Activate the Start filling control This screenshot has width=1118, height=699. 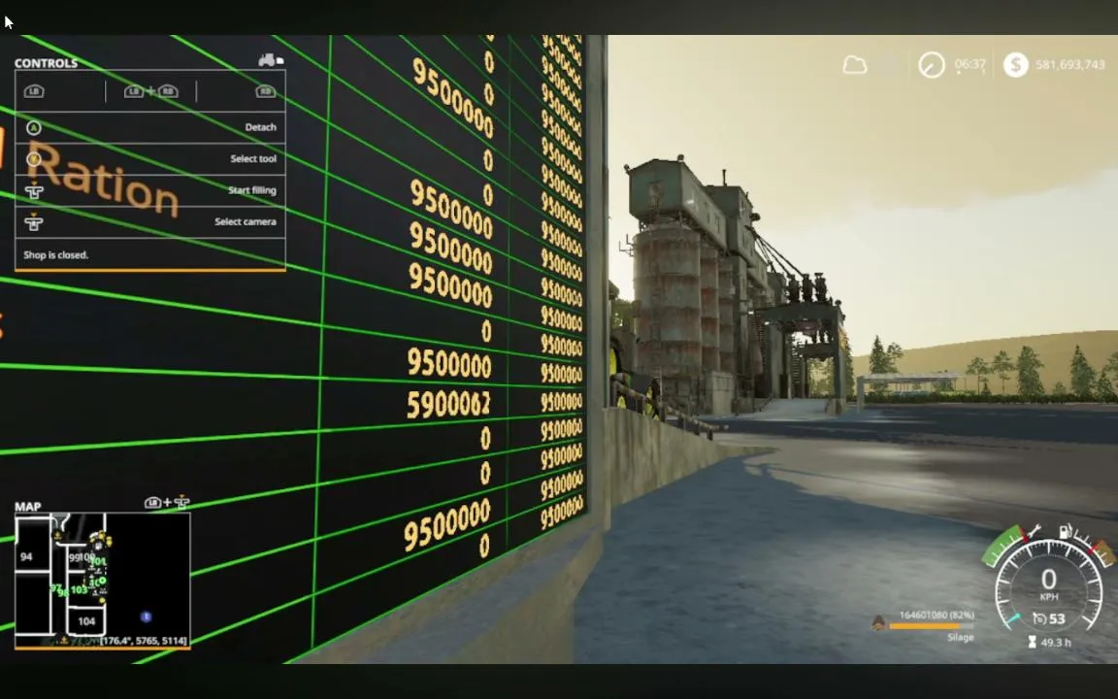(x=150, y=190)
